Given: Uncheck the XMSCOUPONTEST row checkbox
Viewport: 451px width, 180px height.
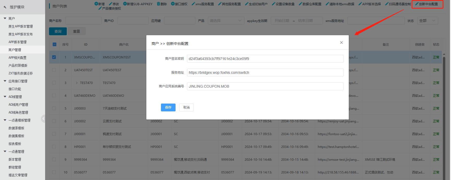Looking at the screenshot, I should point(54,57).
